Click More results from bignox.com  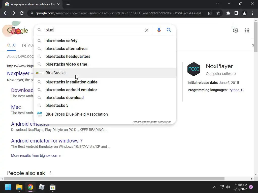(36, 156)
